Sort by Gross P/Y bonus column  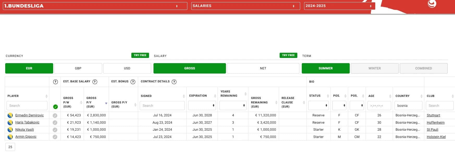click(x=135, y=105)
